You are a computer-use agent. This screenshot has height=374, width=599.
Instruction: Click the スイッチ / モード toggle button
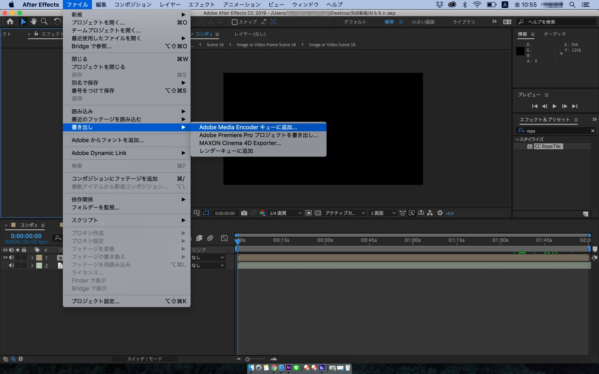click(145, 359)
